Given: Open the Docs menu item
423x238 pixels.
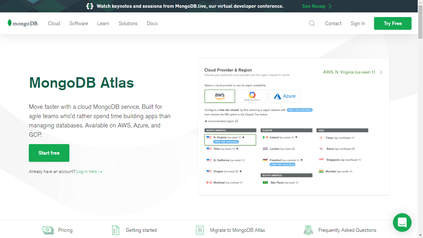Looking at the screenshot, I should [152, 23].
